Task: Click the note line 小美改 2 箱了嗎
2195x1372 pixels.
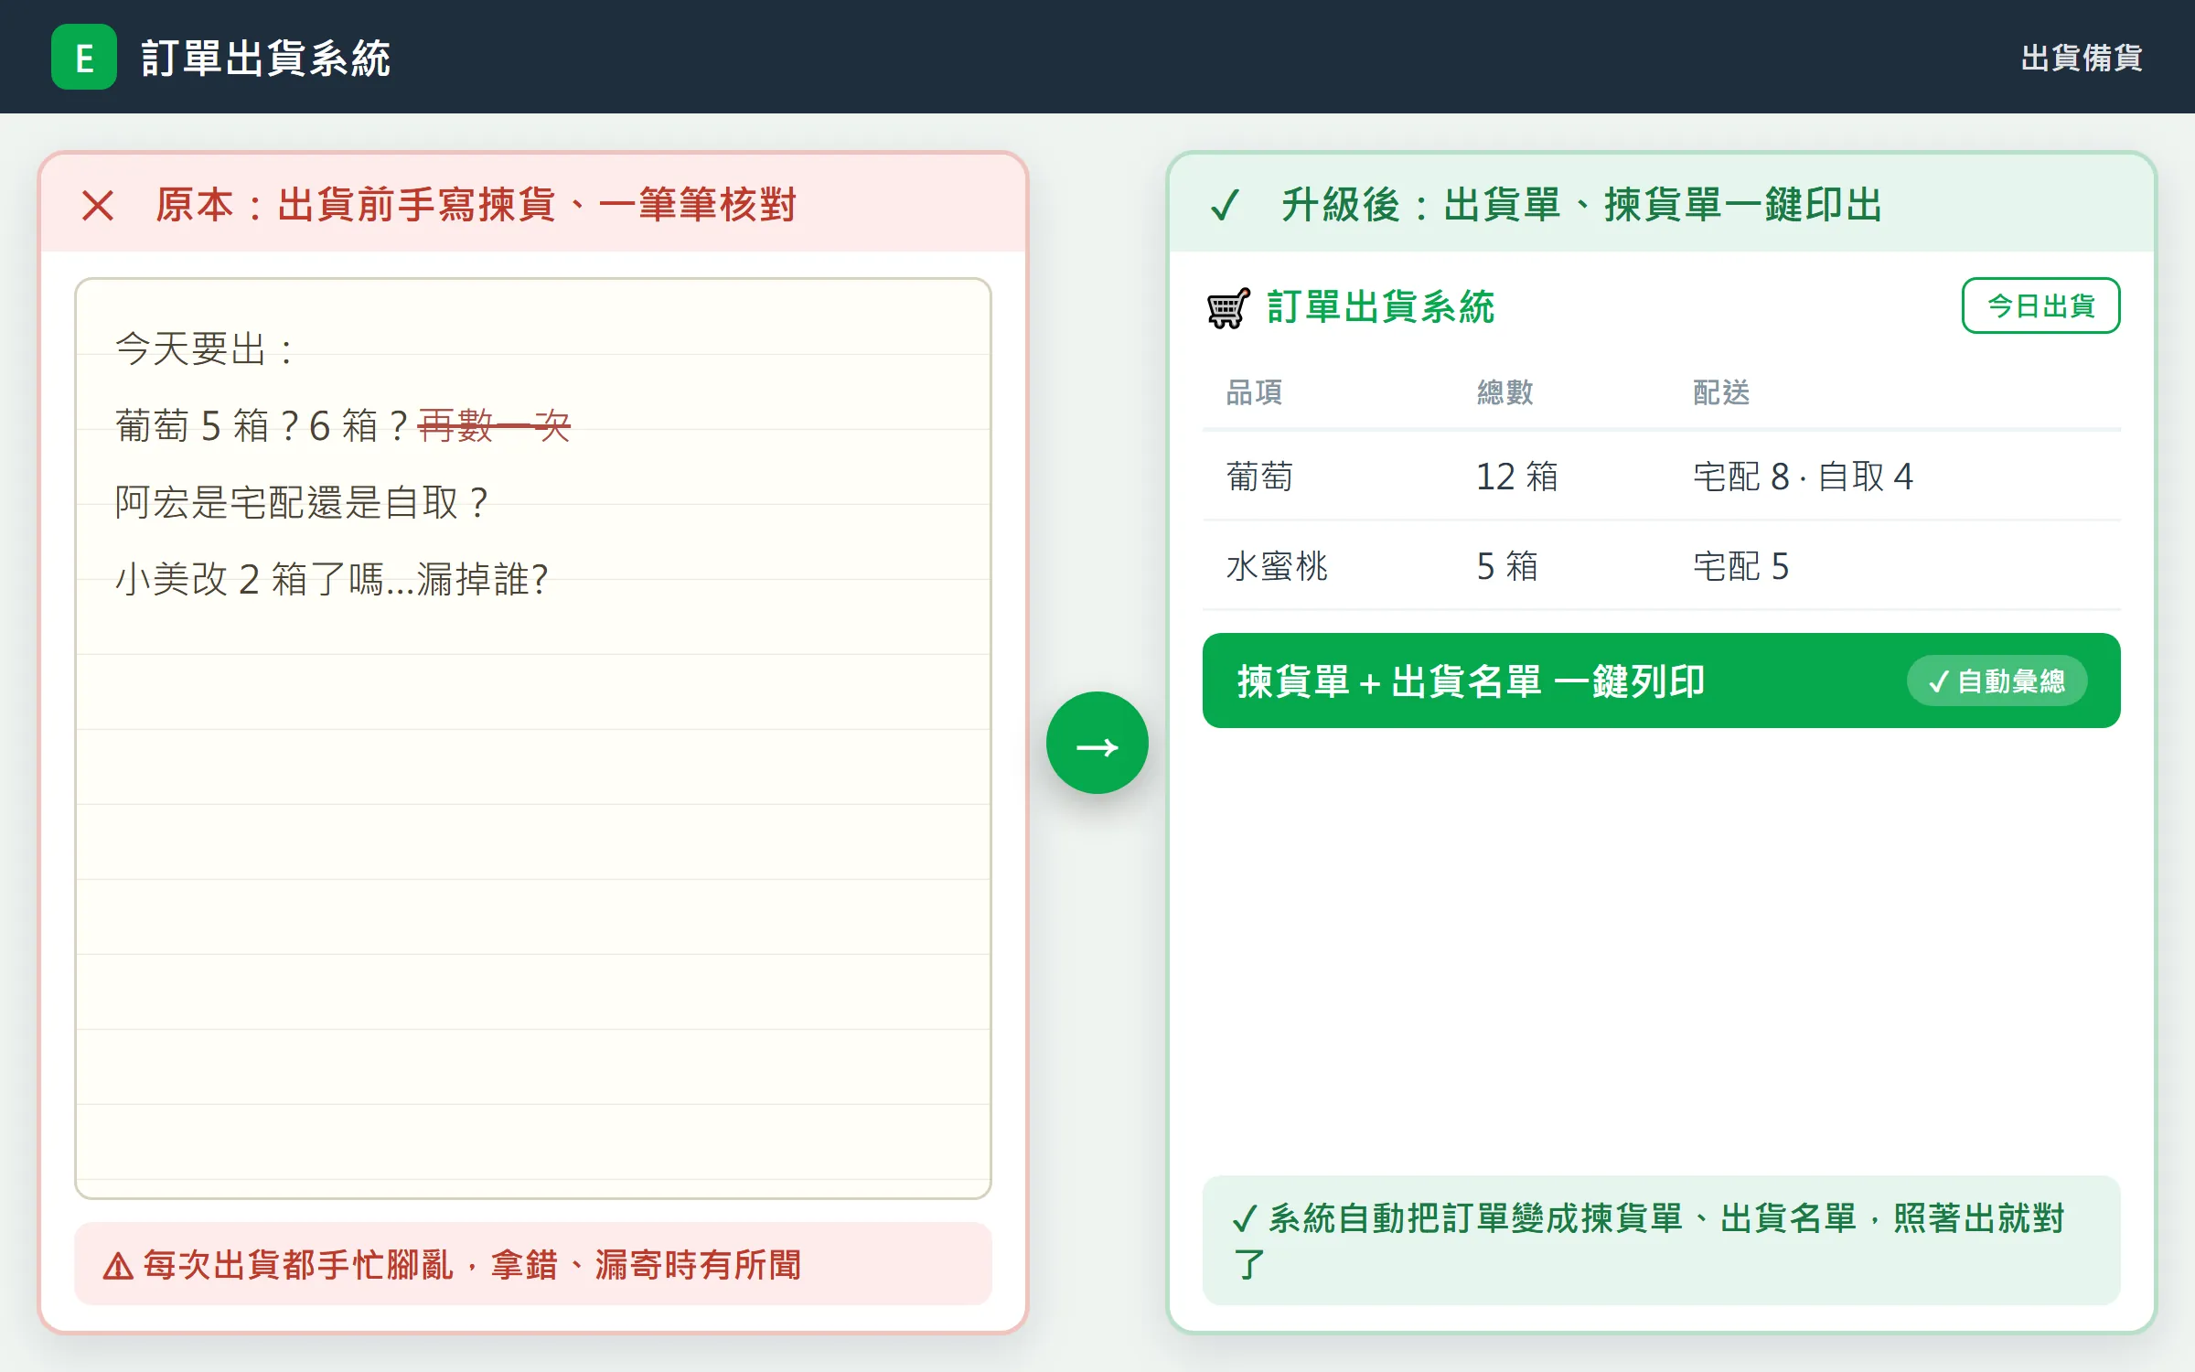Action: pos(332,579)
